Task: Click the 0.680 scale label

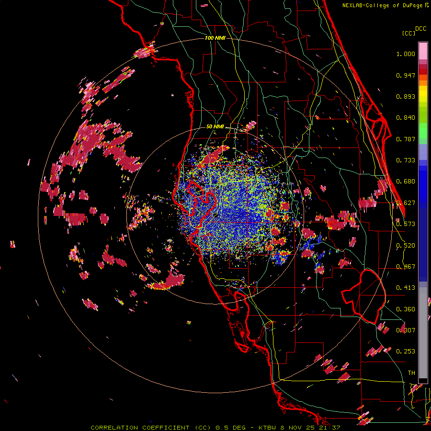Action: pyautogui.click(x=406, y=181)
